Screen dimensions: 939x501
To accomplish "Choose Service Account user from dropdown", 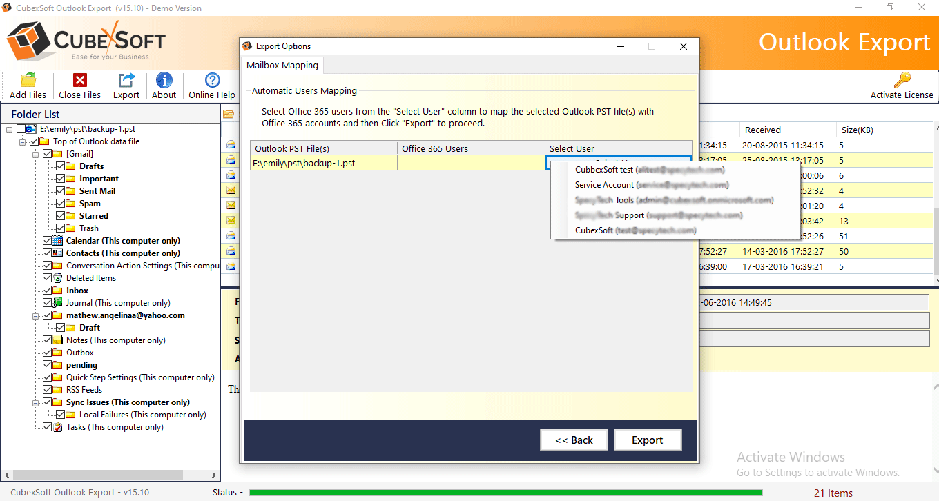I will (x=652, y=185).
